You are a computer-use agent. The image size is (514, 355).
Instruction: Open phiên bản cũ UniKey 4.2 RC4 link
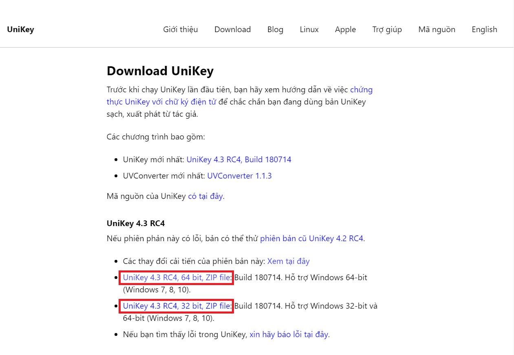(x=311, y=238)
